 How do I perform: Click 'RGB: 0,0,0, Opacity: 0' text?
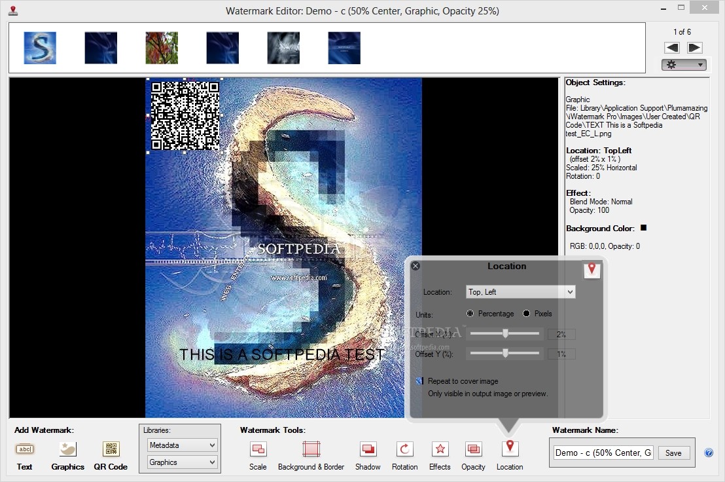tap(605, 246)
